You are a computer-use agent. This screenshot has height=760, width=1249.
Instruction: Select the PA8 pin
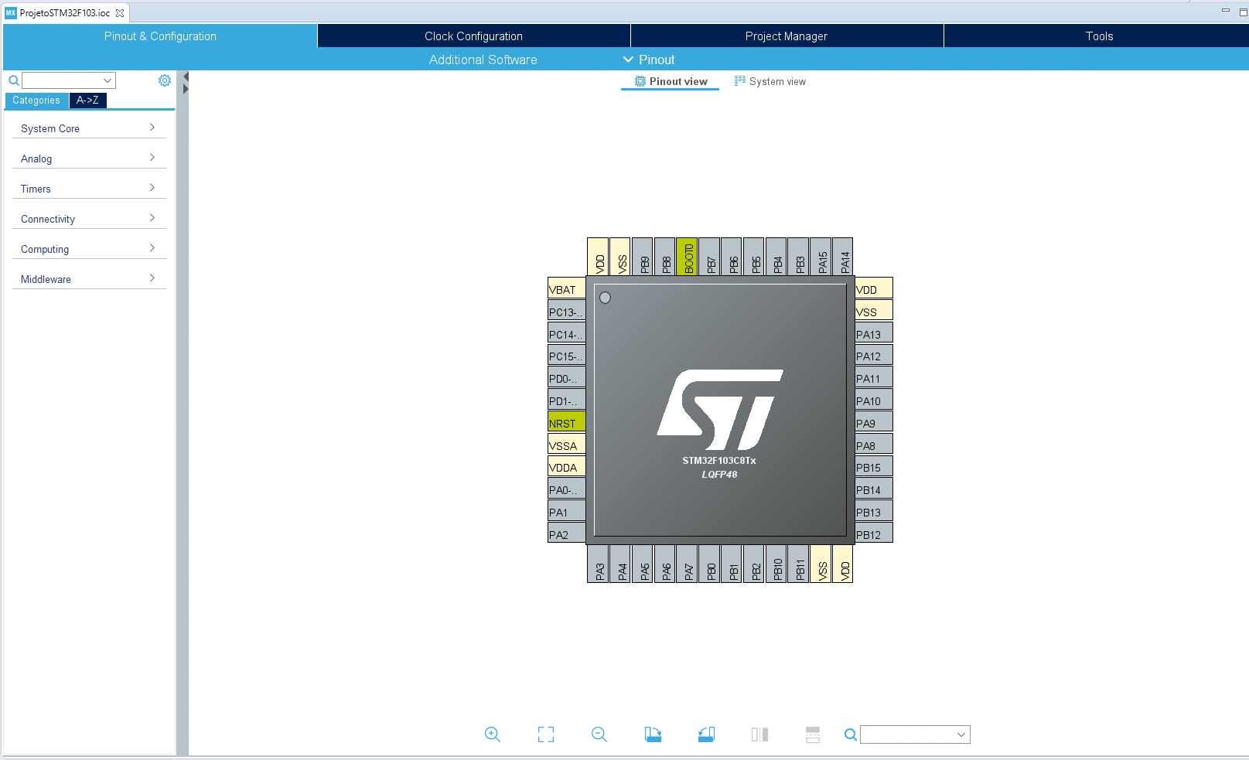[x=874, y=445]
